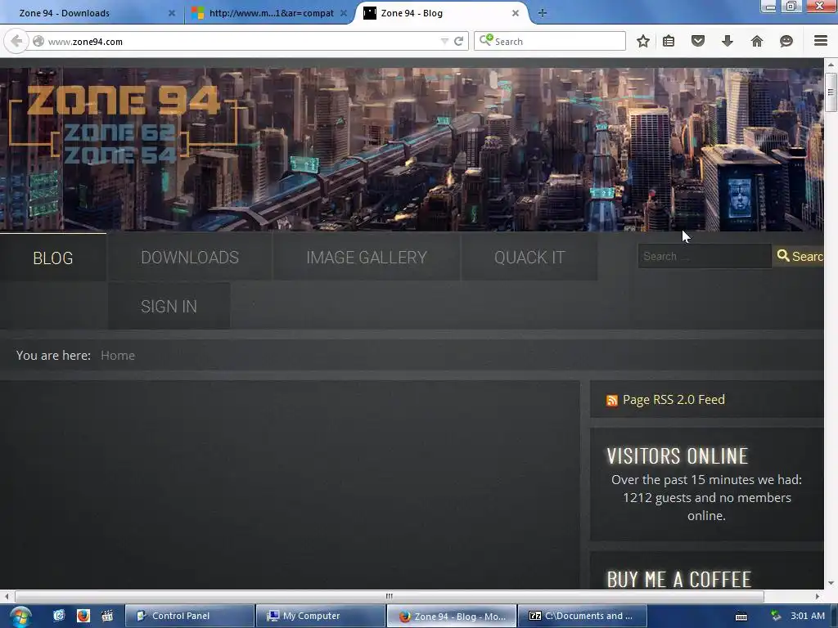This screenshot has height=628, width=838.
Task: Click the vertical scrollbar thumb
Action: (831, 92)
